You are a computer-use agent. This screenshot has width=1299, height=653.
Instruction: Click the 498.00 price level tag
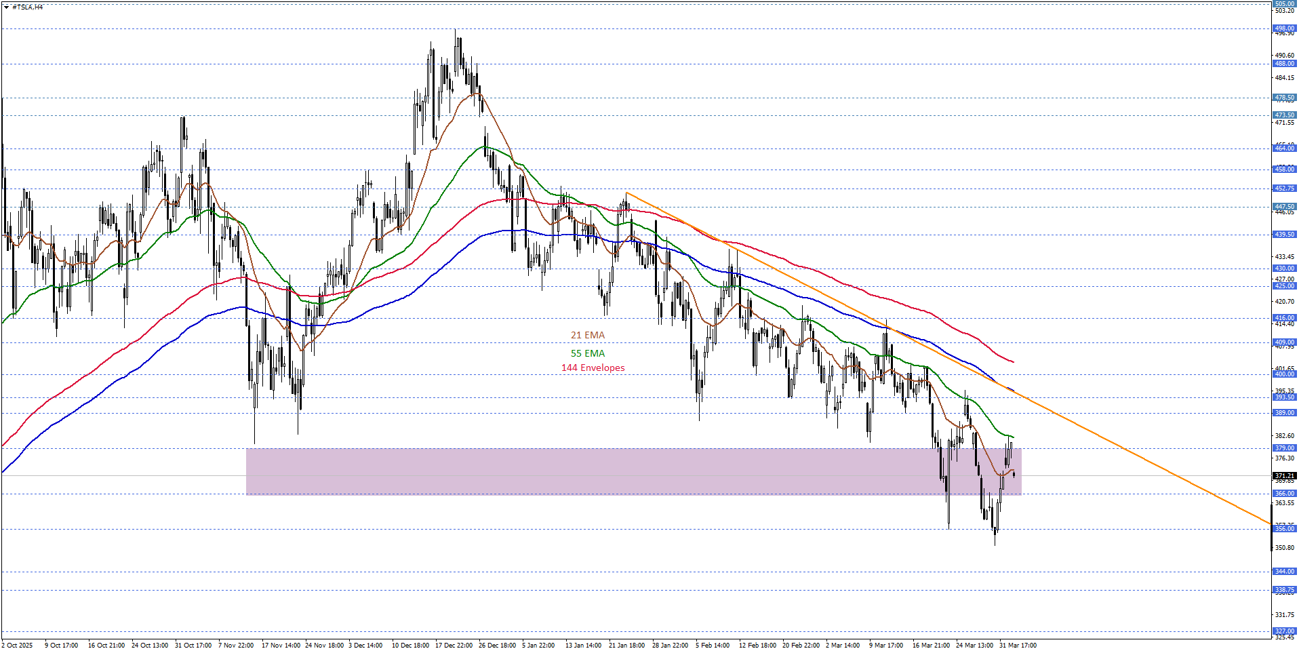1284,28
